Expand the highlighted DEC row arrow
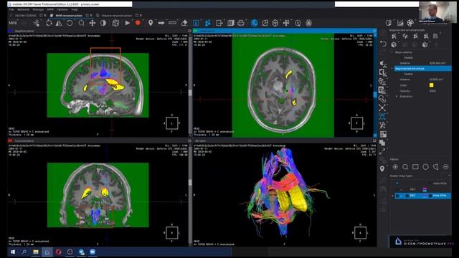Image resolution: width=459 pixels, height=258 pixels. [392, 196]
